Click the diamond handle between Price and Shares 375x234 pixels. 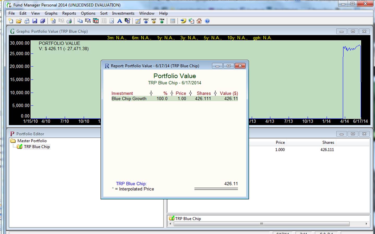[190, 93]
